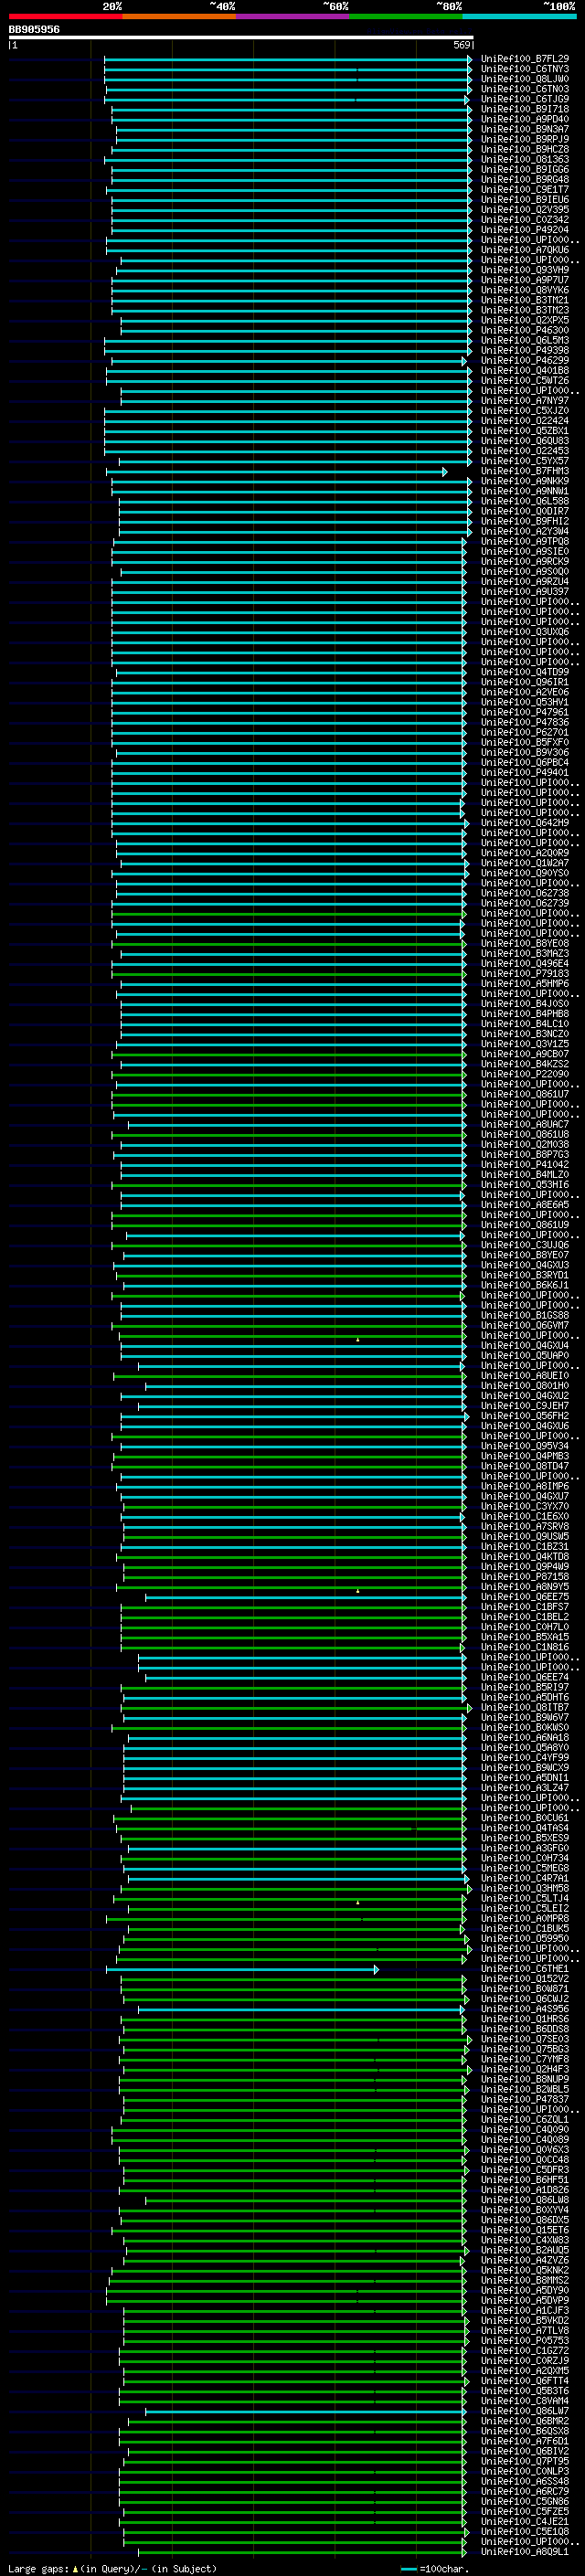Screen dimensions: 585x2576
Task: Select hit label UniRef100_C5YX57
Action: pos(525,461)
